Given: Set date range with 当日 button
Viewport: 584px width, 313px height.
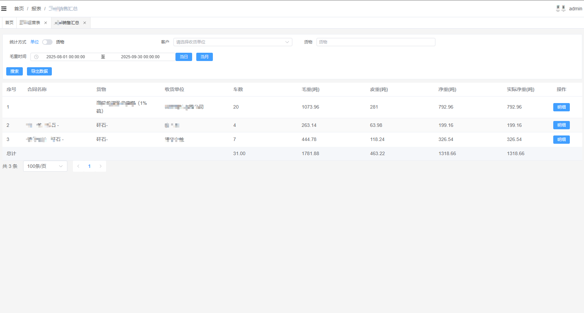Looking at the screenshot, I should point(183,57).
